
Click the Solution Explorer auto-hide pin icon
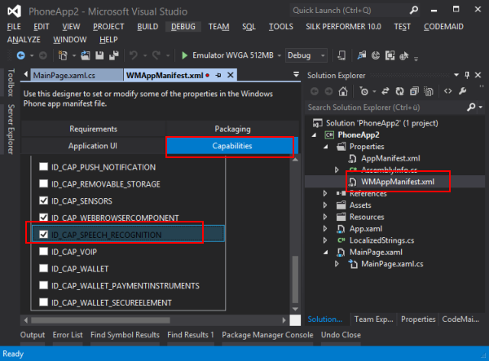pos(467,75)
